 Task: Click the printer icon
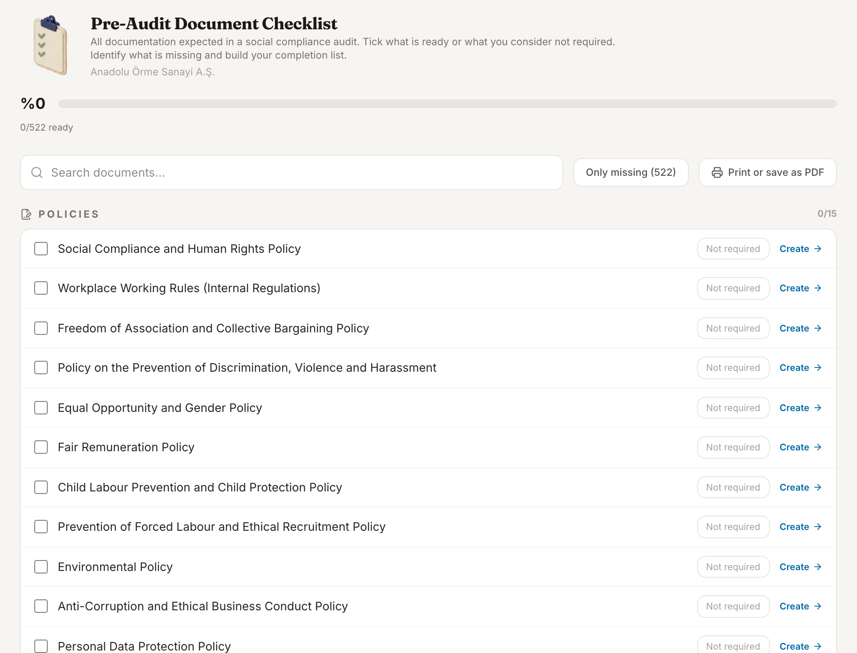click(x=717, y=172)
